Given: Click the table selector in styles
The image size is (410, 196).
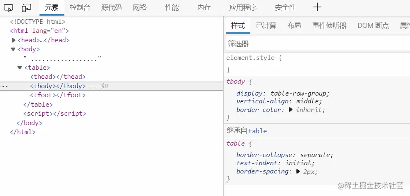Looking at the screenshot, I should coord(236,144).
